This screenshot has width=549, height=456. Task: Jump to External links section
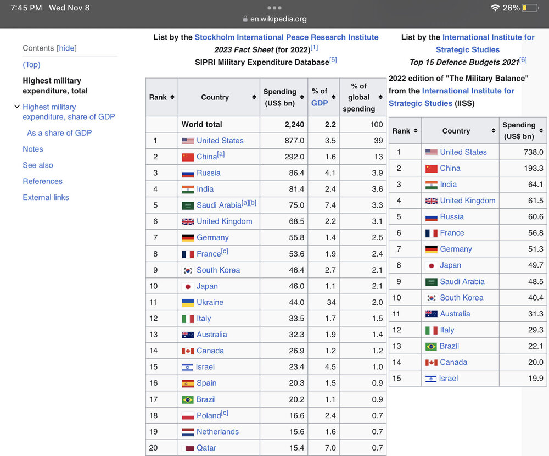click(46, 197)
